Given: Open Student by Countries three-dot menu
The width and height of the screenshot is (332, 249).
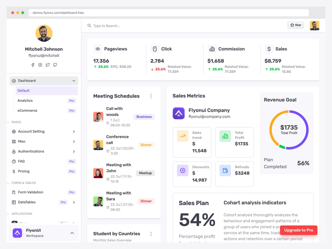Looking at the screenshot, I should point(151,234).
